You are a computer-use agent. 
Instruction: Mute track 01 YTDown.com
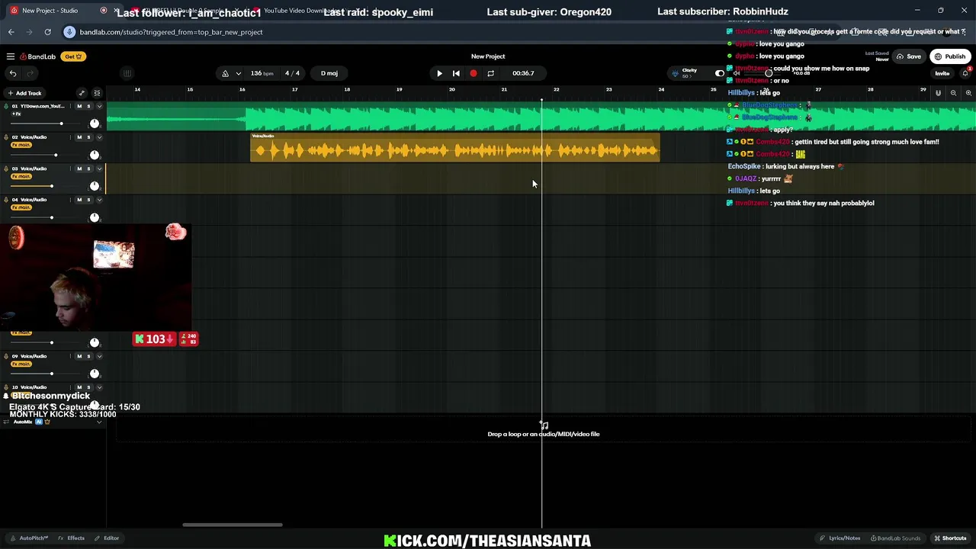click(79, 106)
